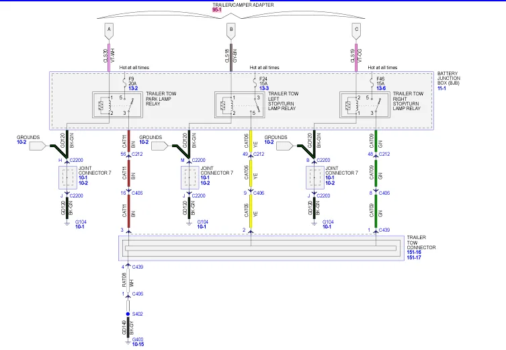Select the C212 connector at pin 56
The image size is (506, 350).
[137, 155]
